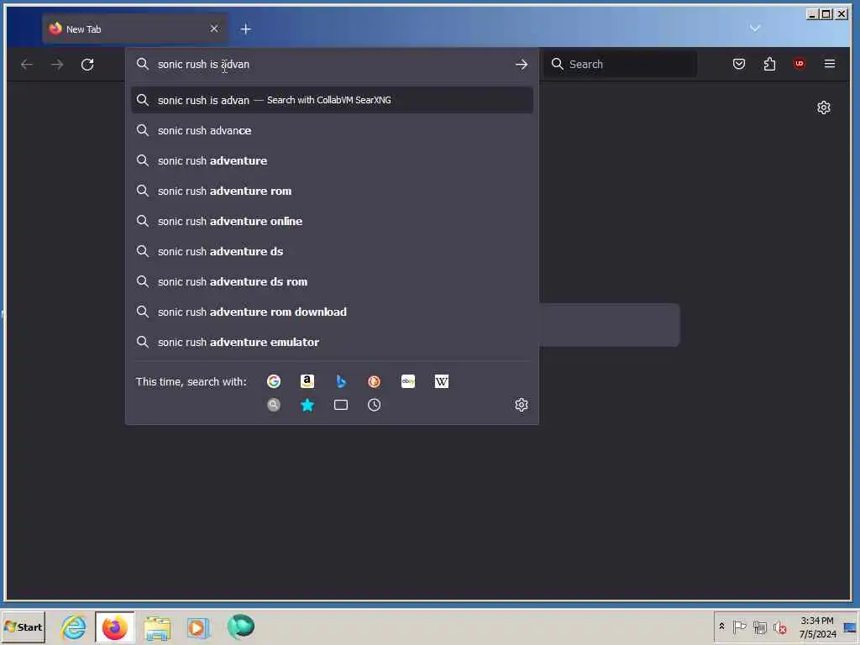Open the green globe app in taskbar
Screen dimensions: 860x645
[x=240, y=627]
